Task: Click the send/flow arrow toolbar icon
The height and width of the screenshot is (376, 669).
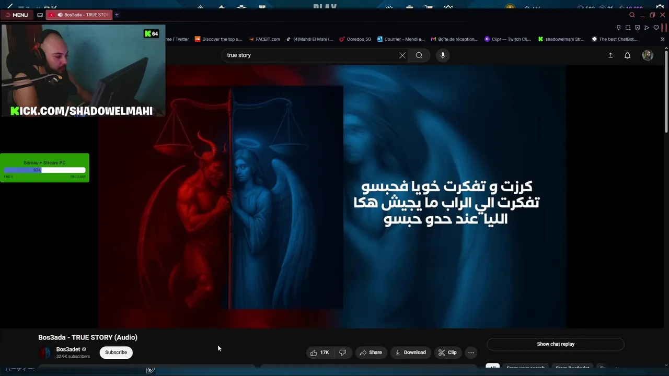Action: click(647, 28)
